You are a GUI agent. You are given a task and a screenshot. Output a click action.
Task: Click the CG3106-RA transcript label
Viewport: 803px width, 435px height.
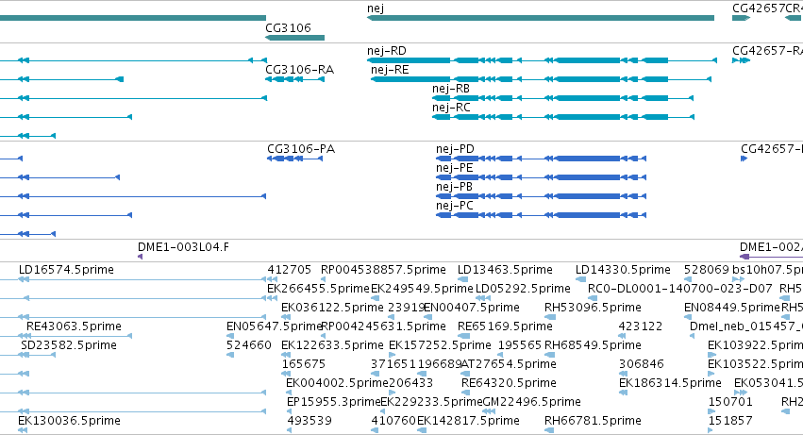pos(299,70)
